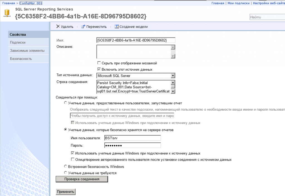Click the SQL Server Reporting Services database icon
The width and height of the screenshot is (285, 196).
[x=7, y=12]
